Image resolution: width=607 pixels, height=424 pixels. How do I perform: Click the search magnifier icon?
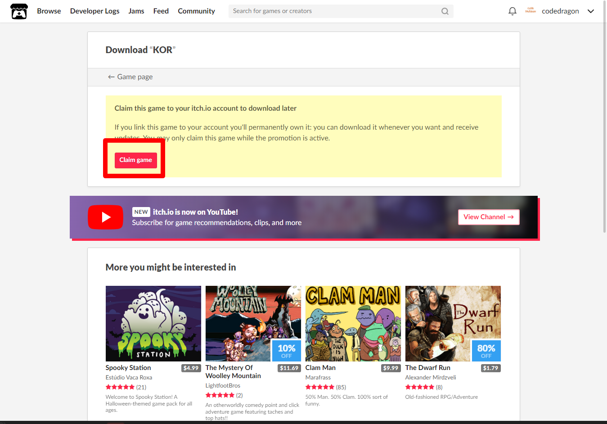click(x=445, y=11)
